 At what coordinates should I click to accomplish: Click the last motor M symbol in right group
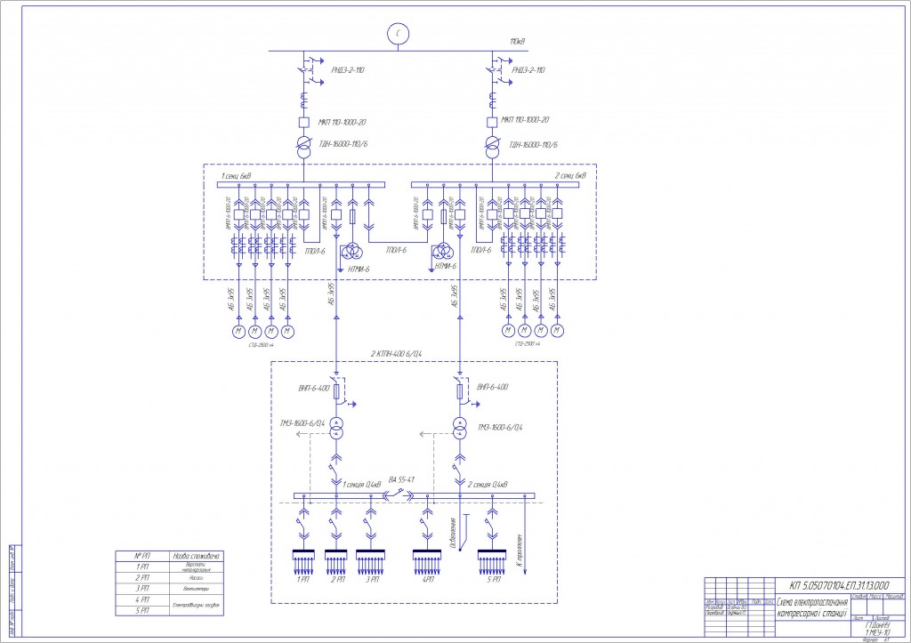tap(557, 331)
